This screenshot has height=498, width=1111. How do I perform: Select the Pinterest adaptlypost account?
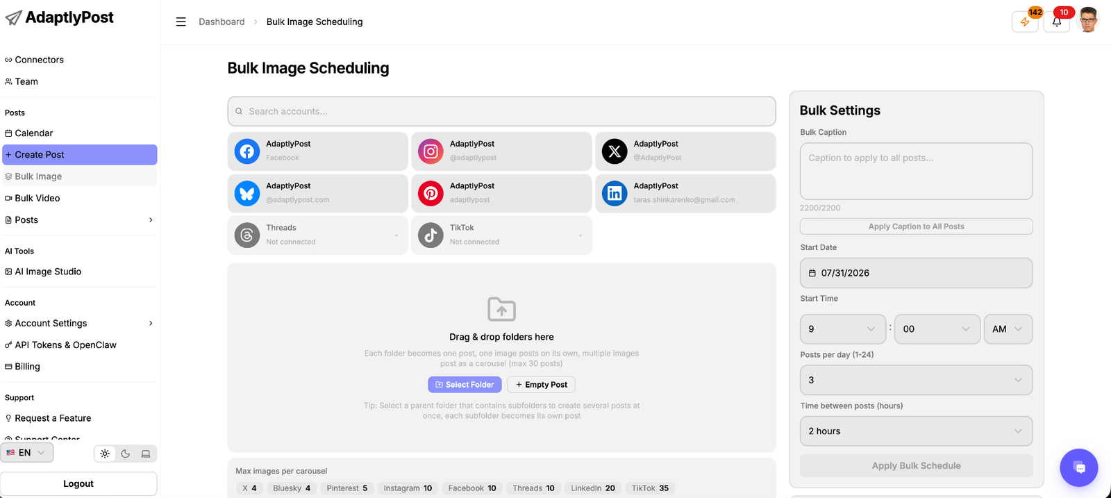coord(501,193)
